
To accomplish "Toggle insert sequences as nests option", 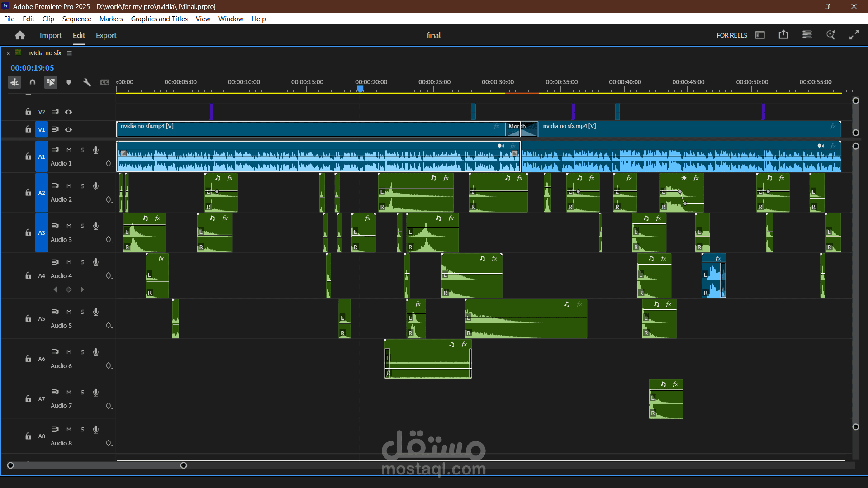I will (14, 82).
